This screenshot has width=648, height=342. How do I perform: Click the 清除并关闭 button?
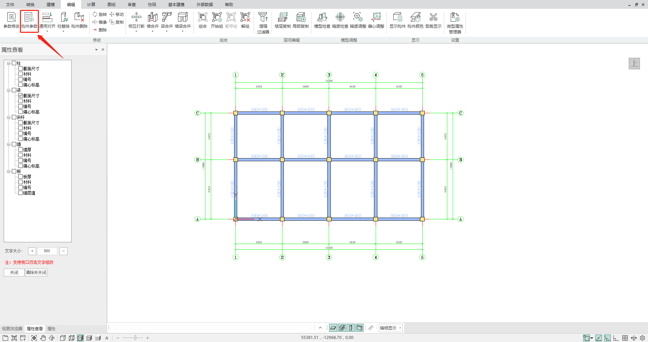point(36,273)
